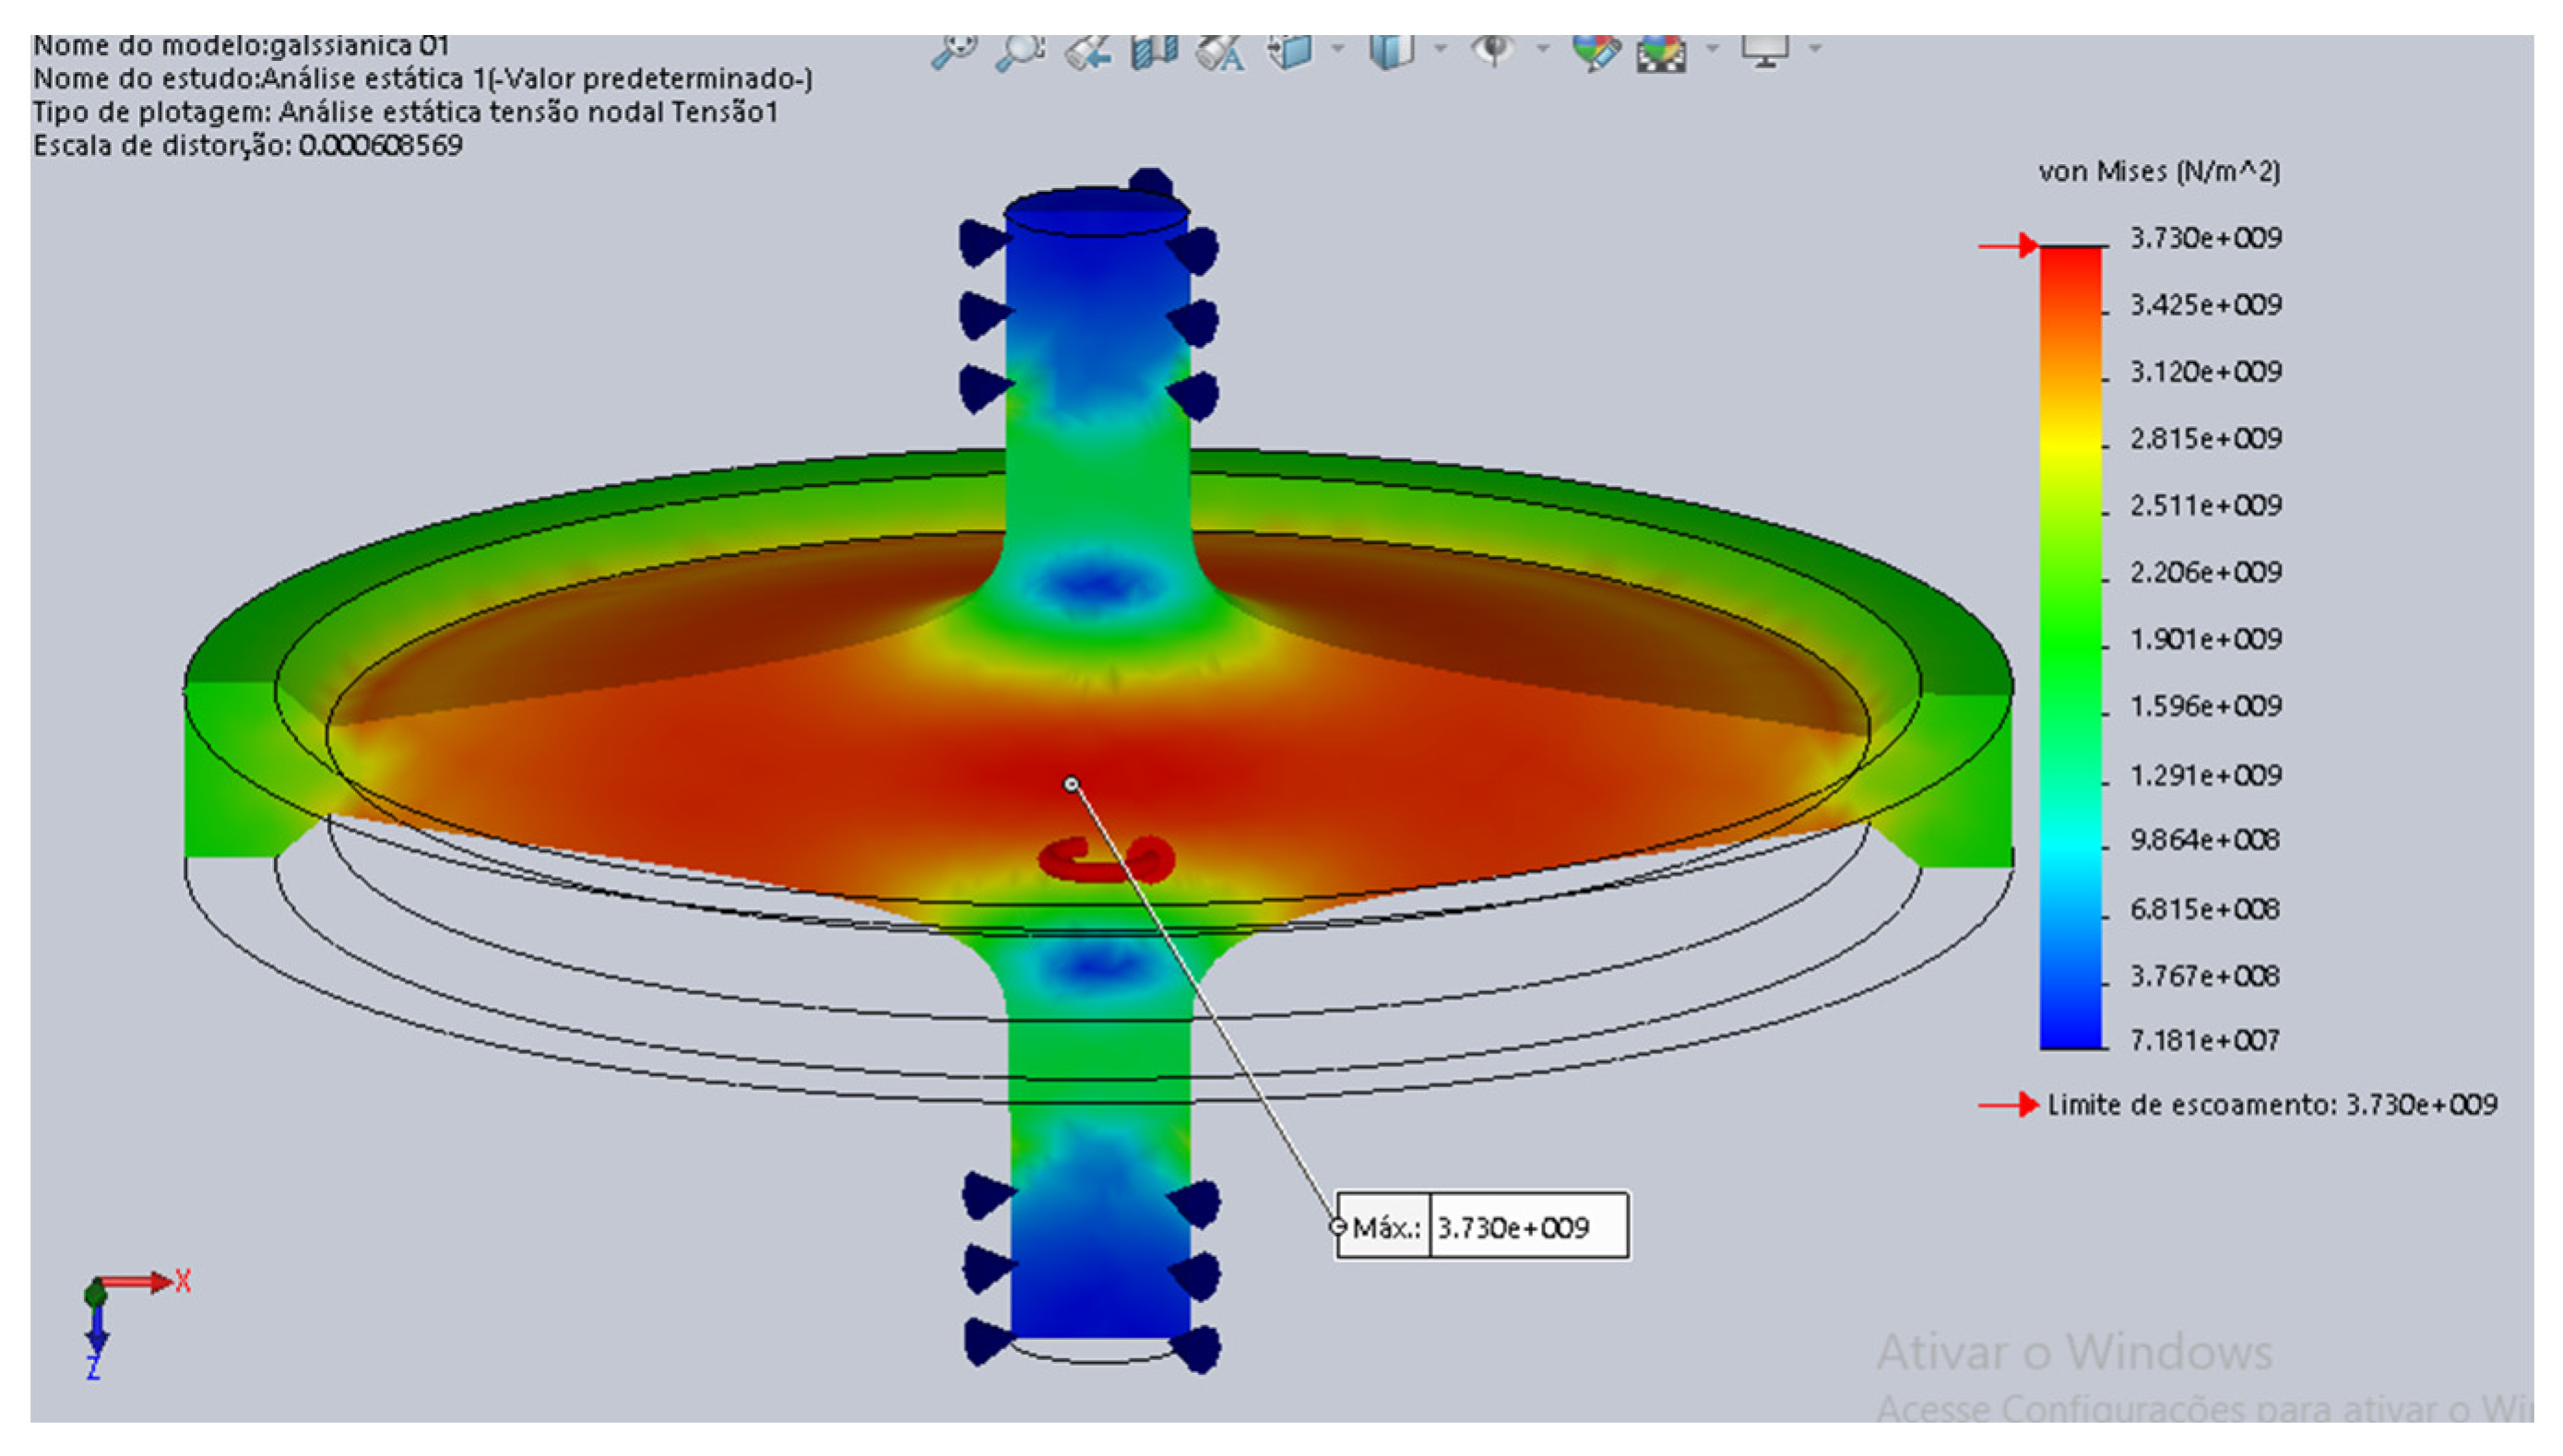Activate the Section View tool
The height and width of the screenshot is (1456, 2563).
click(x=1154, y=51)
